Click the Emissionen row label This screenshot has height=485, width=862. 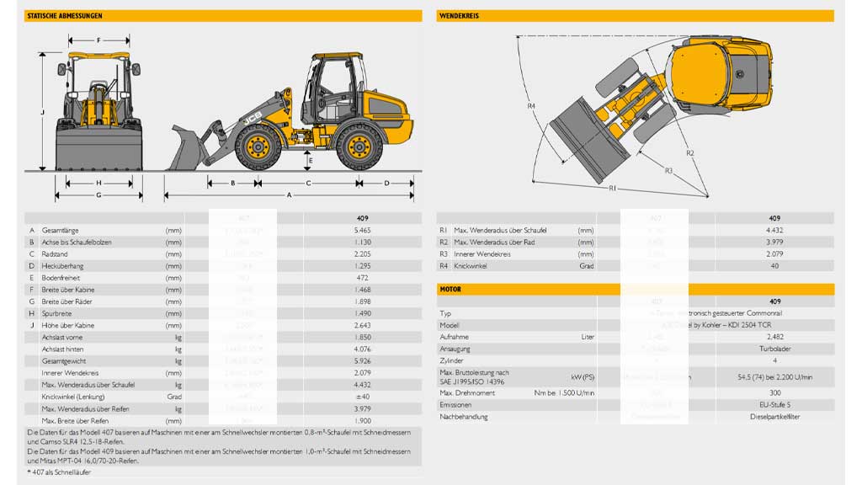click(455, 405)
